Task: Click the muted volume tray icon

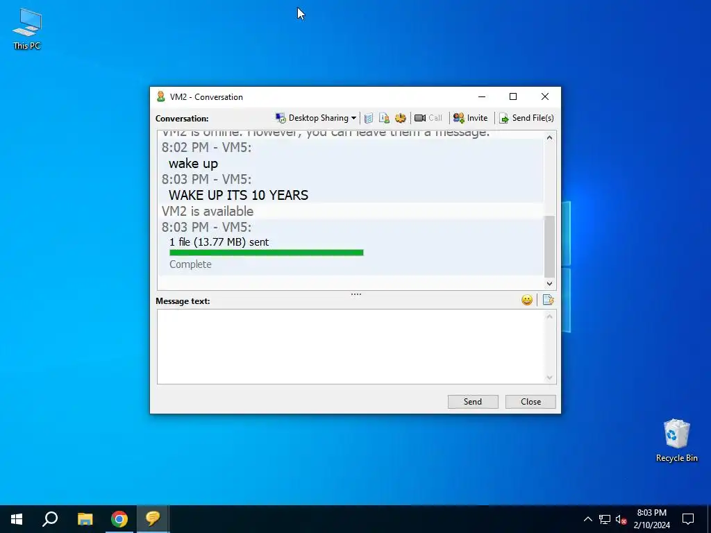Action: coord(621,519)
